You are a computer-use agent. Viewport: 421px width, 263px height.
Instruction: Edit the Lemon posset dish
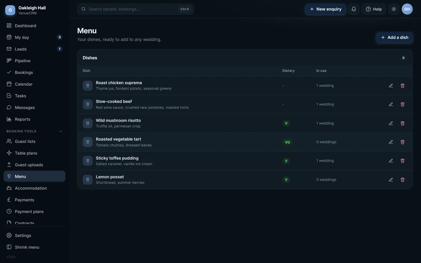pos(391,180)
